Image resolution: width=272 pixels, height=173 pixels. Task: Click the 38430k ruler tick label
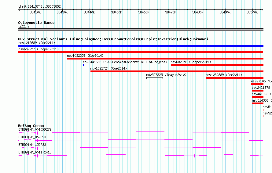click(62, 12)
